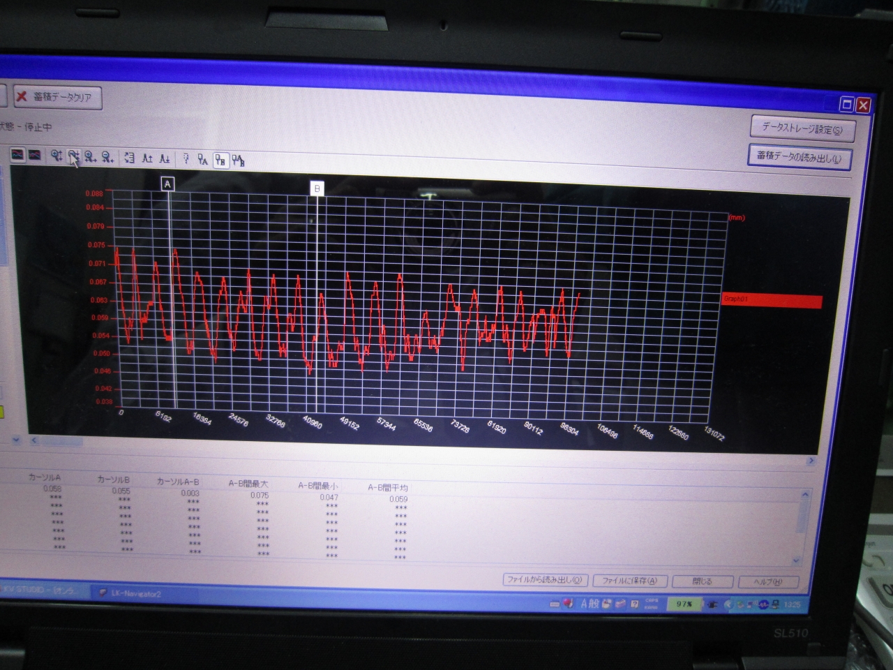Click the カーソルA column header
Image resolution: width=893 pixels, height=670 pixels.
pyautogui.click(x=45, y=477)
